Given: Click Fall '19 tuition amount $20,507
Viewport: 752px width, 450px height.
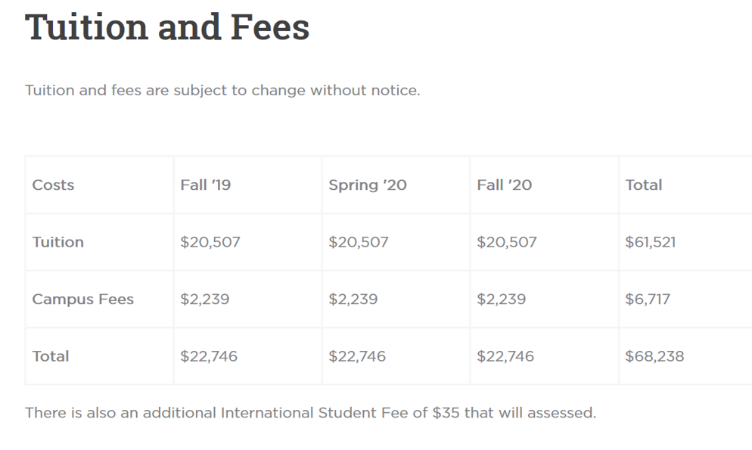Looking at the screenshot, I should [x=210, y=242].
